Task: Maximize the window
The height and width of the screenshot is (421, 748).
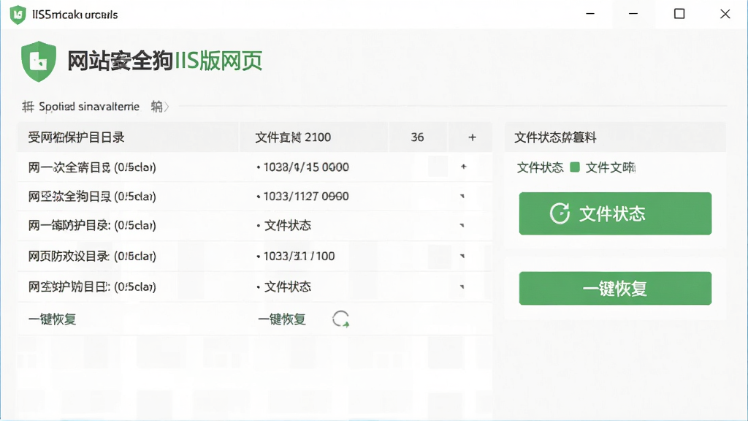Action: click(x=679, y=14)
